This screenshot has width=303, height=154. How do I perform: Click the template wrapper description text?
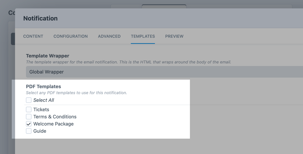point(128,62)
